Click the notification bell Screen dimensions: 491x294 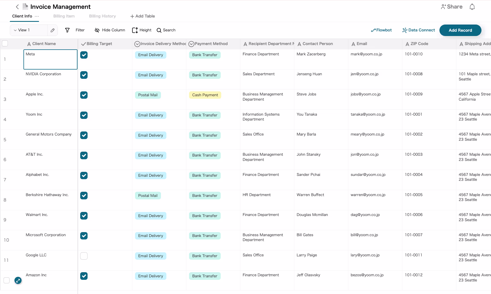(472, 7)
